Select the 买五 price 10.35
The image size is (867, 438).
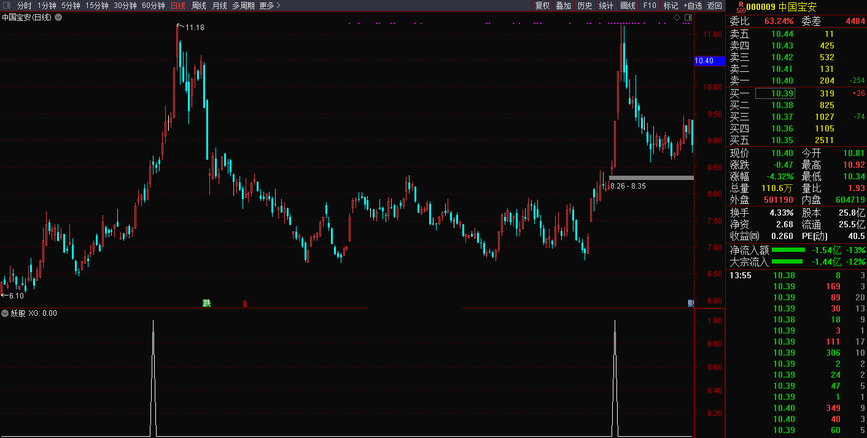[x=782, y=141]
